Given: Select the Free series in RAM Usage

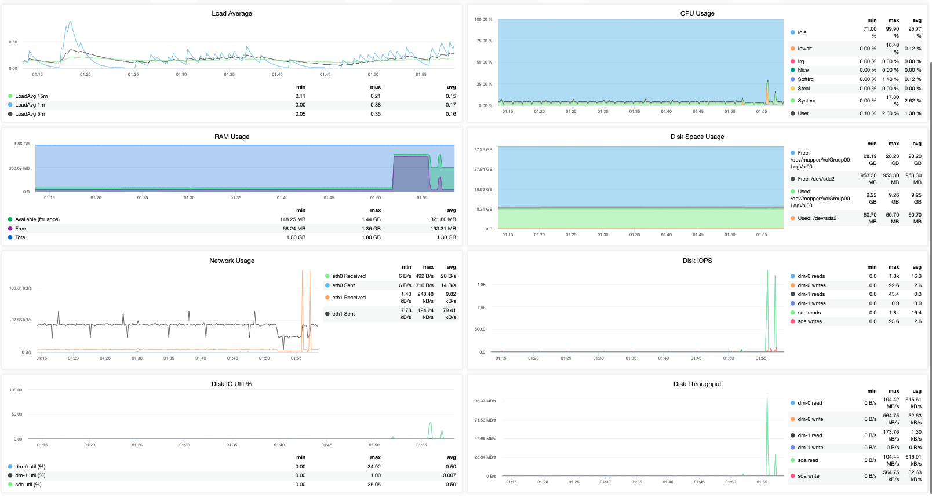Looking at the screenshot, I should [x=20, y=229].
